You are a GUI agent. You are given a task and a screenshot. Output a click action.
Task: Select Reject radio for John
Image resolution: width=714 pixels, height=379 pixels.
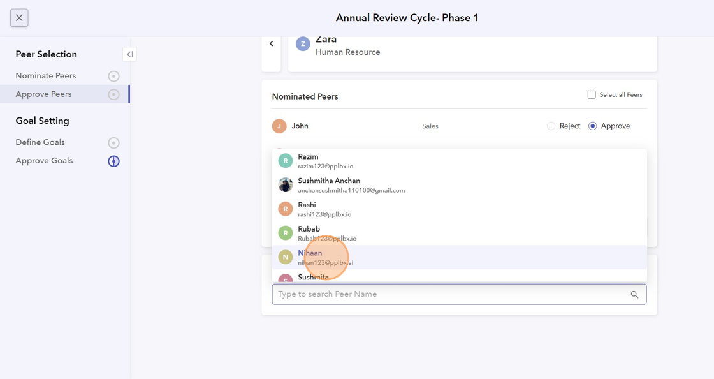(551, 126)
